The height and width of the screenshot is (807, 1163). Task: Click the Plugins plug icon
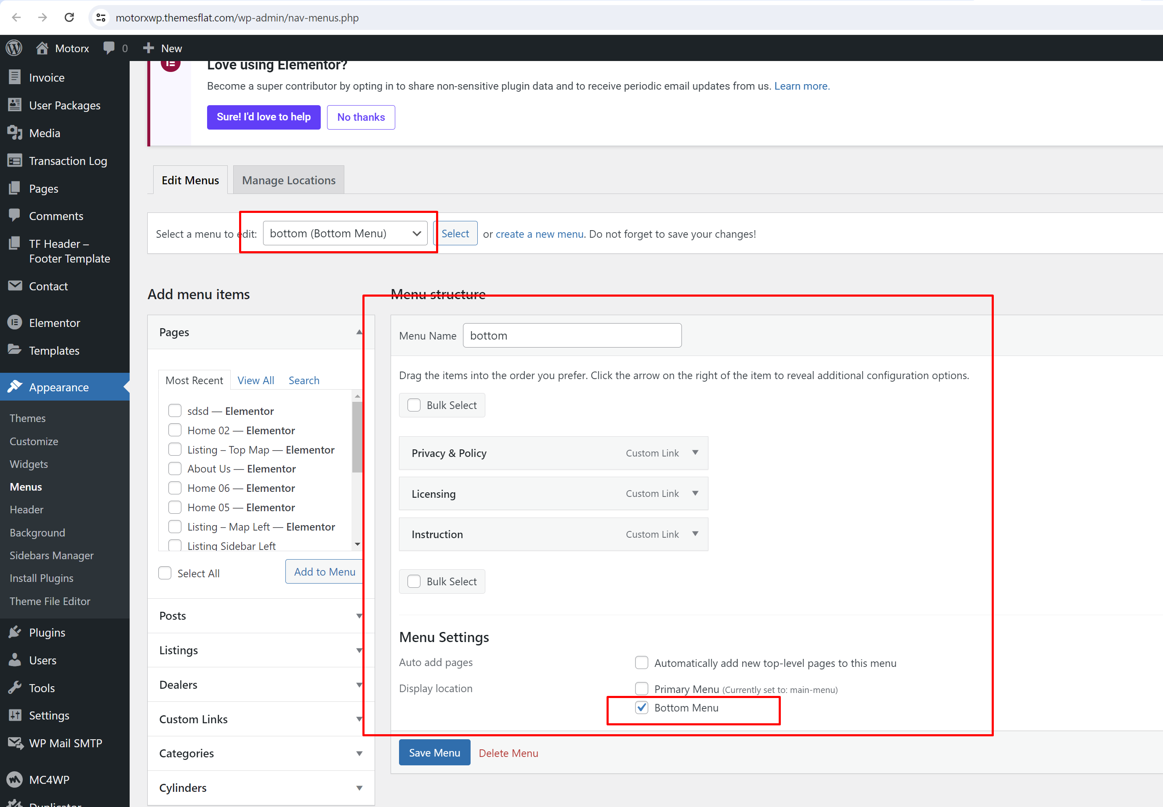(x=15, y=632)
